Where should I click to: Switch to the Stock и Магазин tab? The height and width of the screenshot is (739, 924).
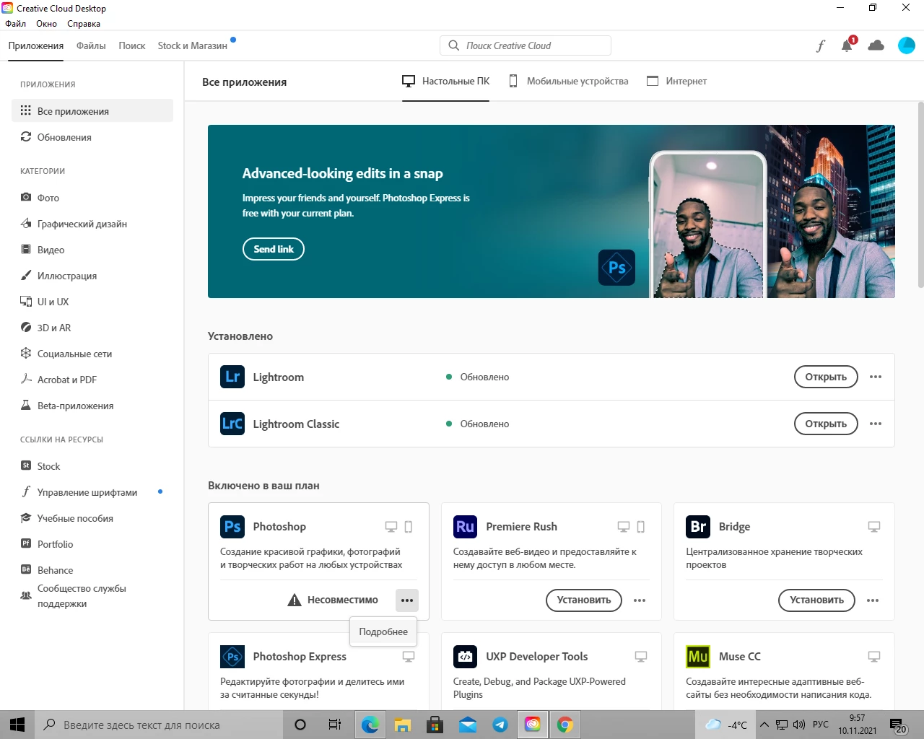click(x=192, y=45)
